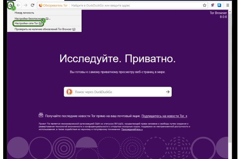
Task: Click 'Обозреватель Tor' identity label in address bar
Action: click(x=53, y=6)
